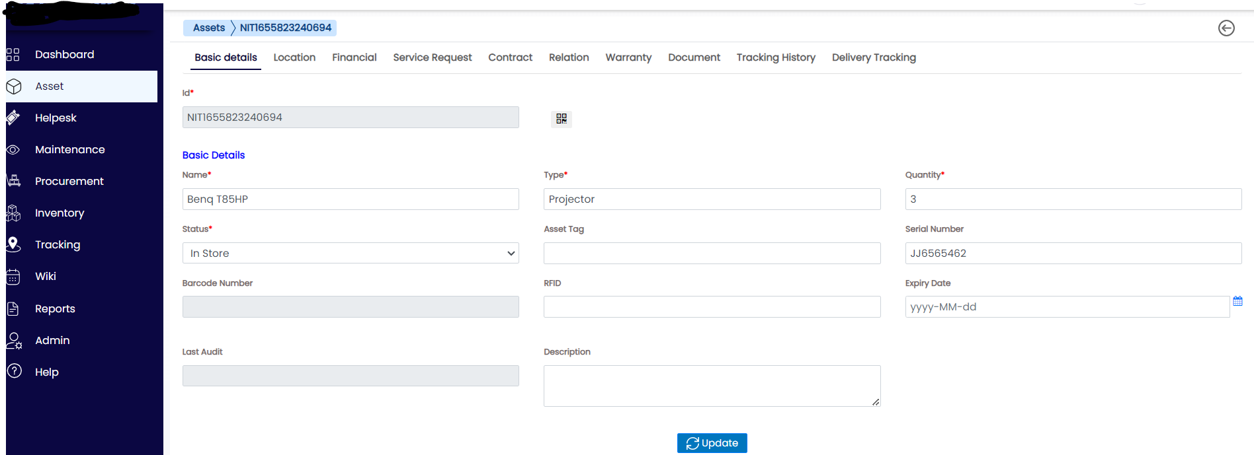This screenshot has height=455, width=1254.
Task: Open Maintenance menu label
Action: point(69,149)
